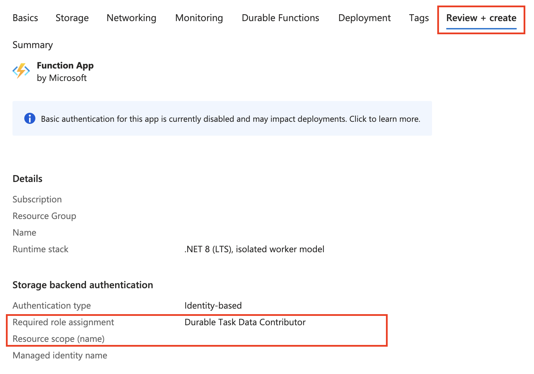Click the Summary heading
This screenshot has height=374, width=534.
tap(33, 45)
